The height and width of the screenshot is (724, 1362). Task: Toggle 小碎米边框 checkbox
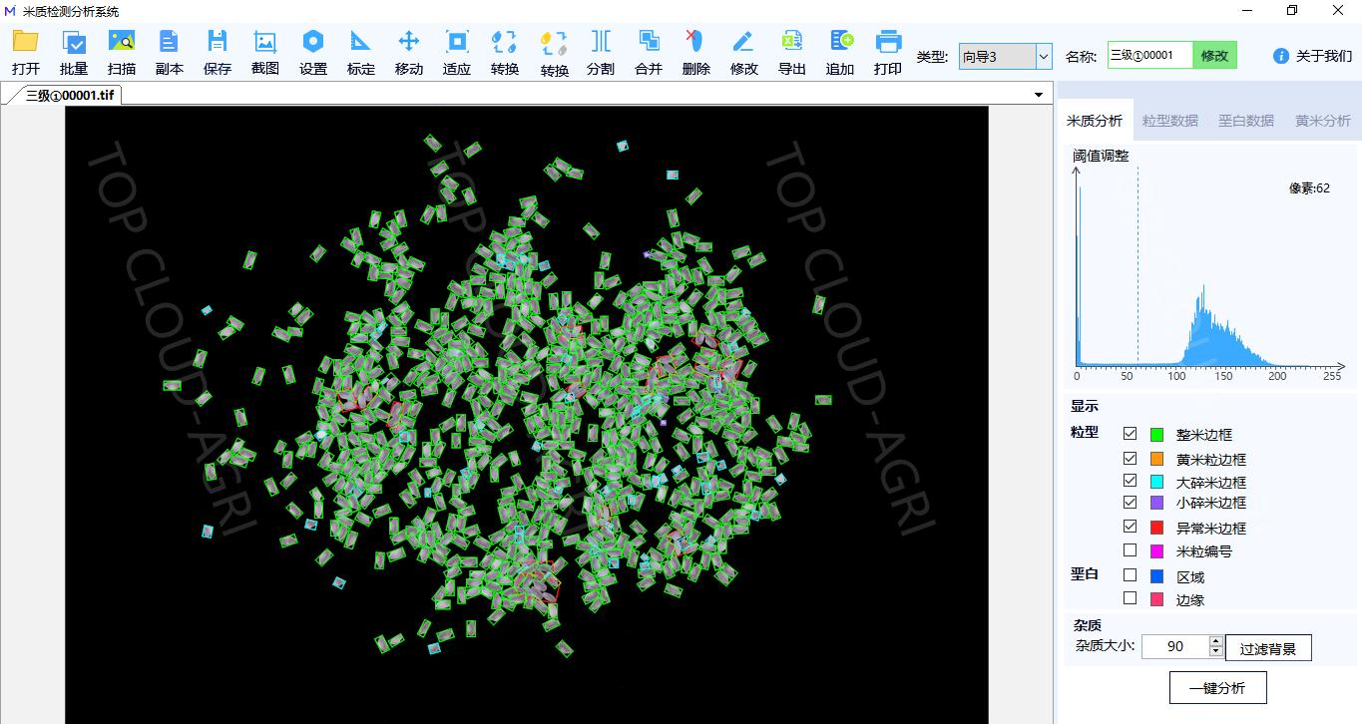coord(1130,503)
